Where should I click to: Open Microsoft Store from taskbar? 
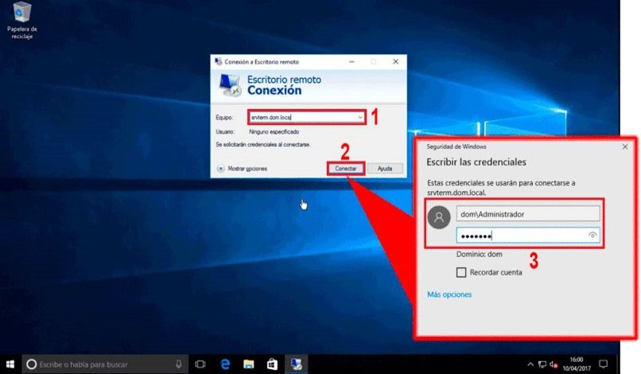272,364
